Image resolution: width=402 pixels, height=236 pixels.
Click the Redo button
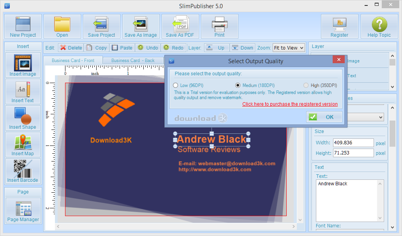(174, 48)
